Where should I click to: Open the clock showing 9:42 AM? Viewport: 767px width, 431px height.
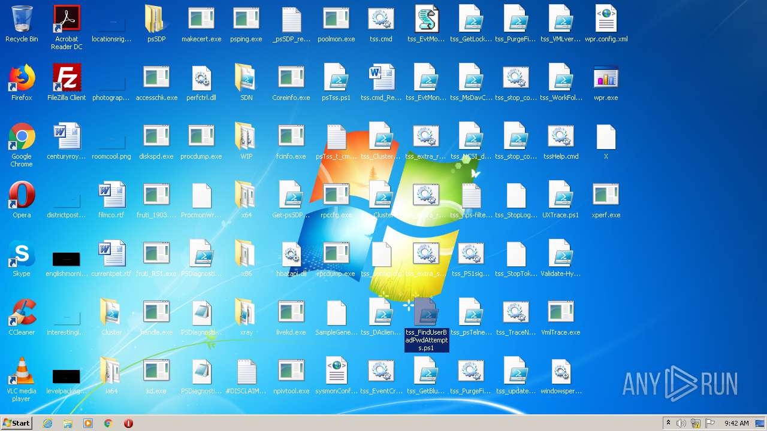pyautogui.click(x=736, y=423)
